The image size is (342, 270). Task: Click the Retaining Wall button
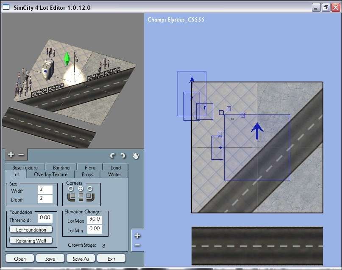(31, 240)
